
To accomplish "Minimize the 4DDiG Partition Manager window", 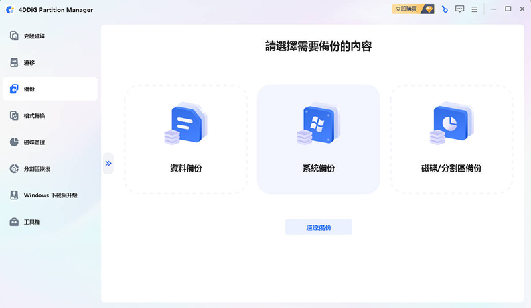I will [x=494, y=9].
